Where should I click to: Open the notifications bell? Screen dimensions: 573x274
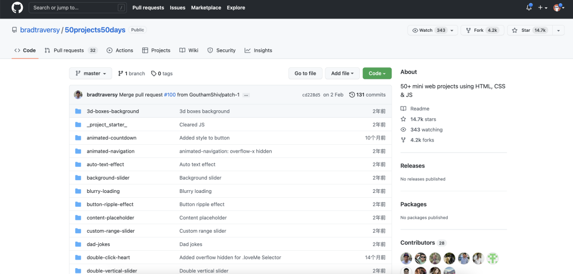(x=529, y=7)
